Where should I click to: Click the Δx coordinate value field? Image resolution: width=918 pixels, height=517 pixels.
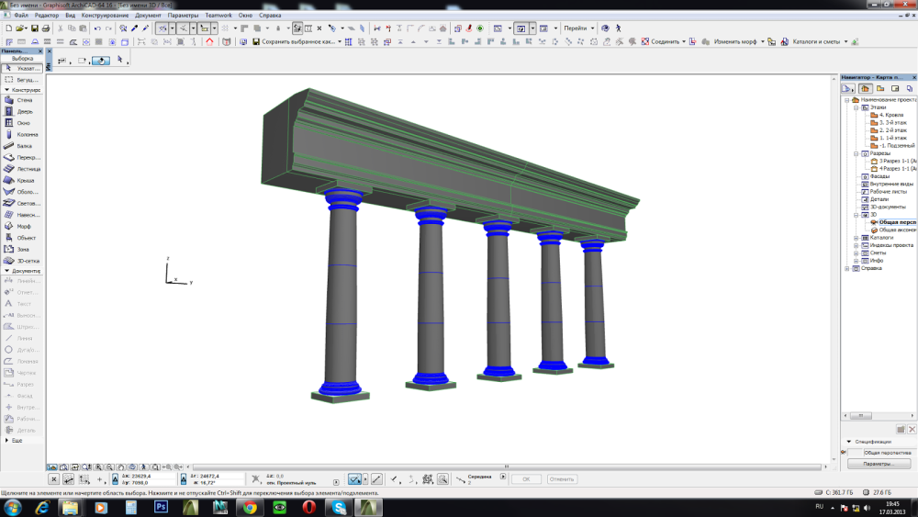coord(148,476)
